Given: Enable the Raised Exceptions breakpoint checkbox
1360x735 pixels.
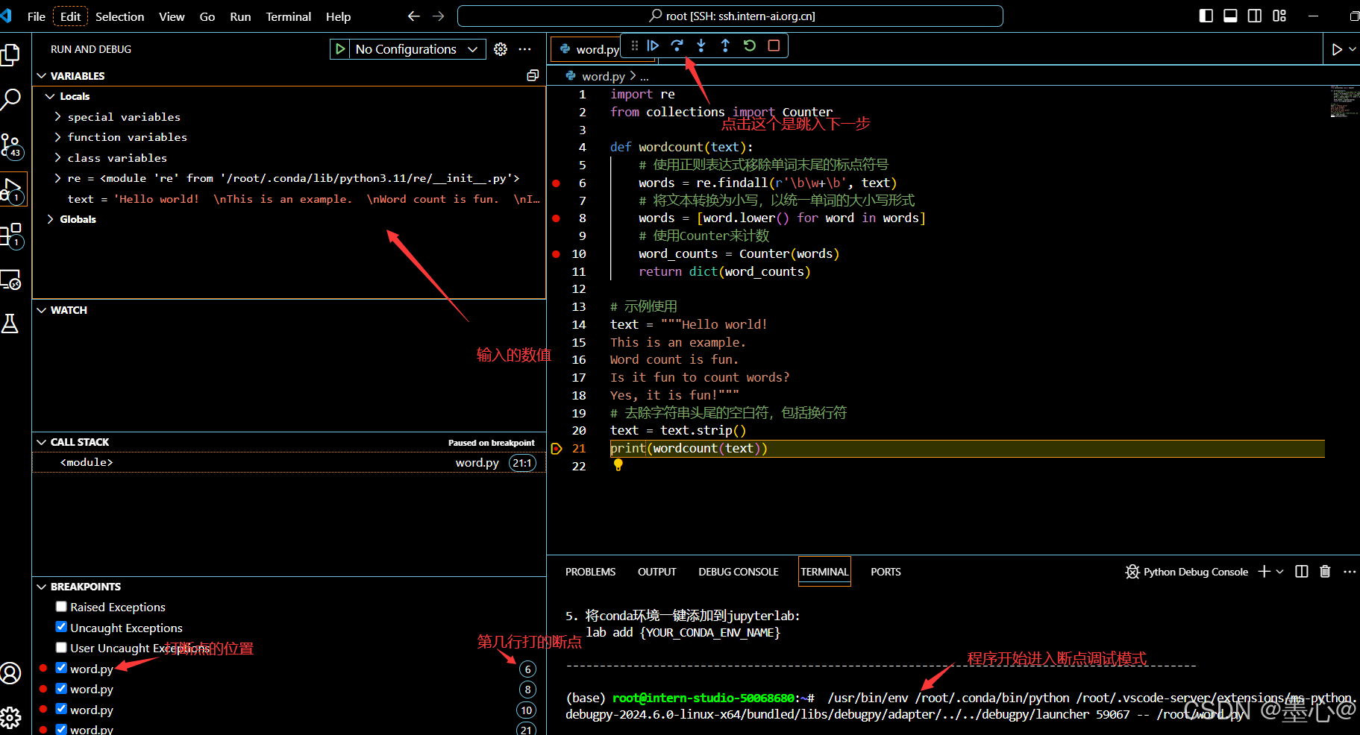Looking at the screenshot, I should tap(61, 606).
